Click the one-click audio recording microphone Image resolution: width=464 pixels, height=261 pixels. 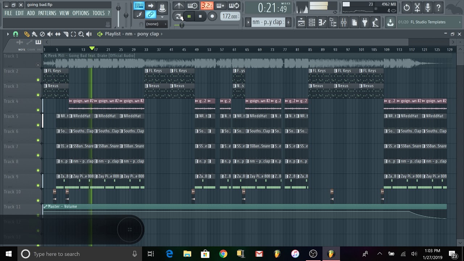(x=428, y=7)
